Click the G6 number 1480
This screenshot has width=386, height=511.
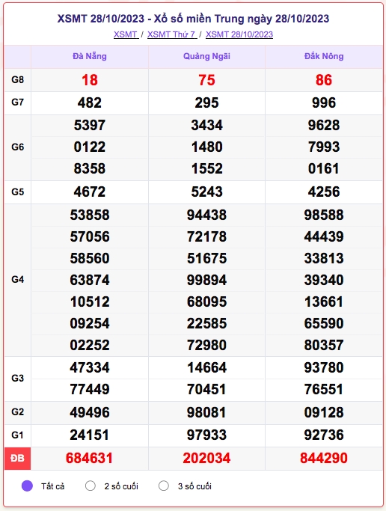206,147
